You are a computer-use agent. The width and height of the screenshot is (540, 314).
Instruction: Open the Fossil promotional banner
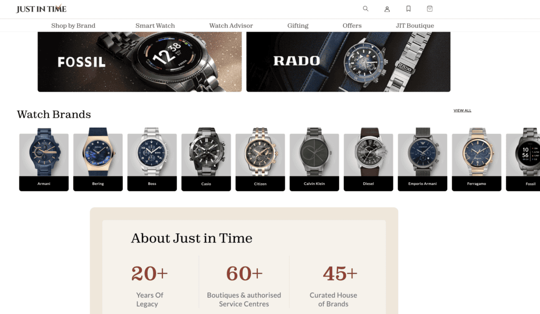coord(140,62)
